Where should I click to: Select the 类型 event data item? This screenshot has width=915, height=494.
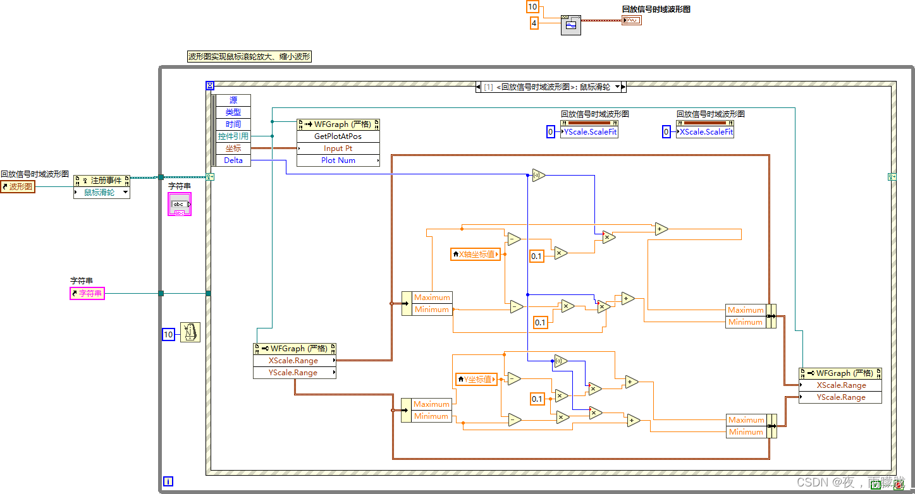coord(233,112)
